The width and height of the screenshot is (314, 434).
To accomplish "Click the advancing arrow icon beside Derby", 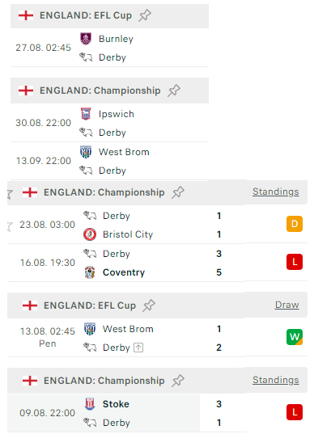I will click(x=138, y=348).
